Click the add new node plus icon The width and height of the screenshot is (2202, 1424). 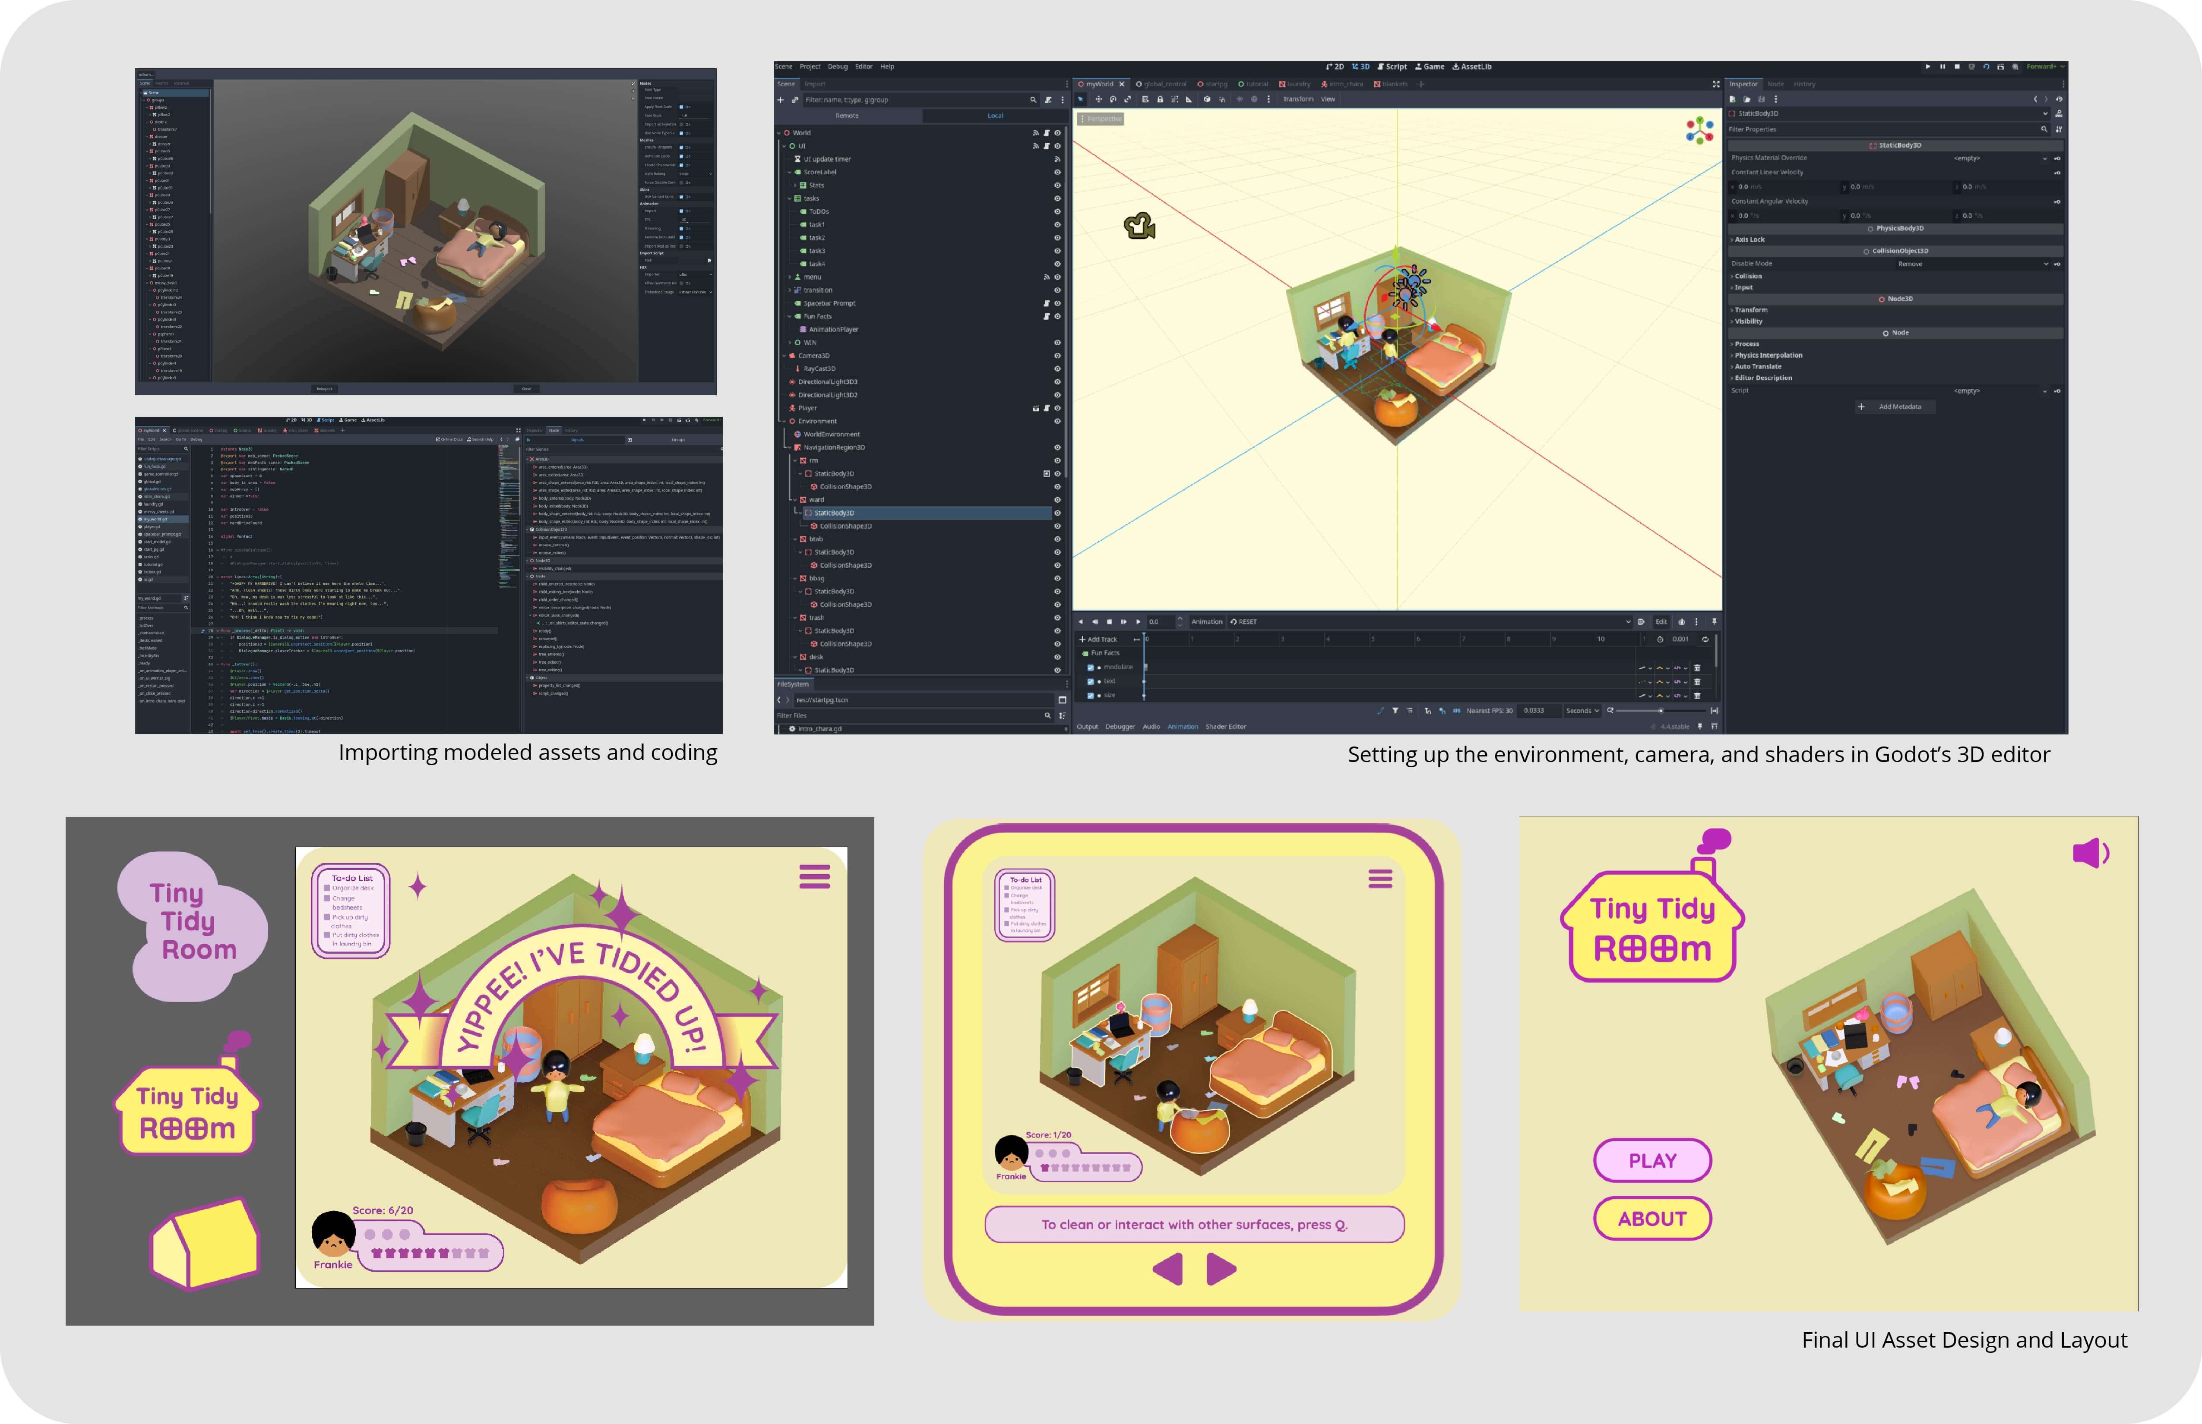tap(781, 100)
